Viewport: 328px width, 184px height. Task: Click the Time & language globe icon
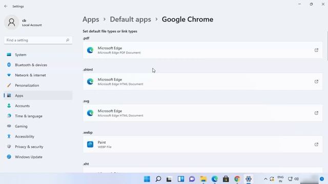(x=9, y=116)
